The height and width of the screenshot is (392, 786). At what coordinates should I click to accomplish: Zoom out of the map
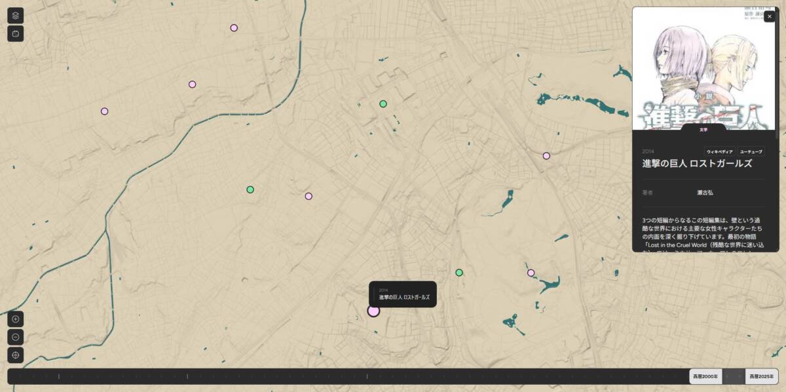[16, 337]
